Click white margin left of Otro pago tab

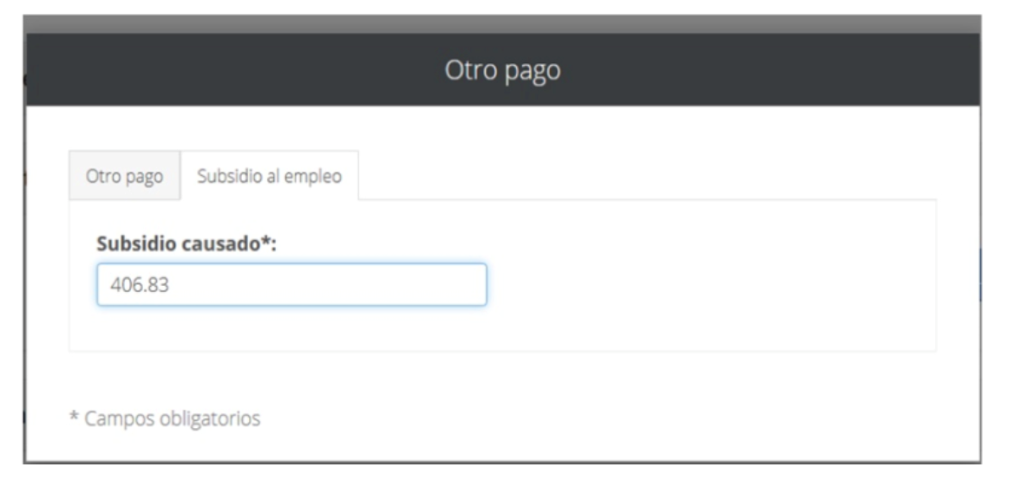pos(48,176)
